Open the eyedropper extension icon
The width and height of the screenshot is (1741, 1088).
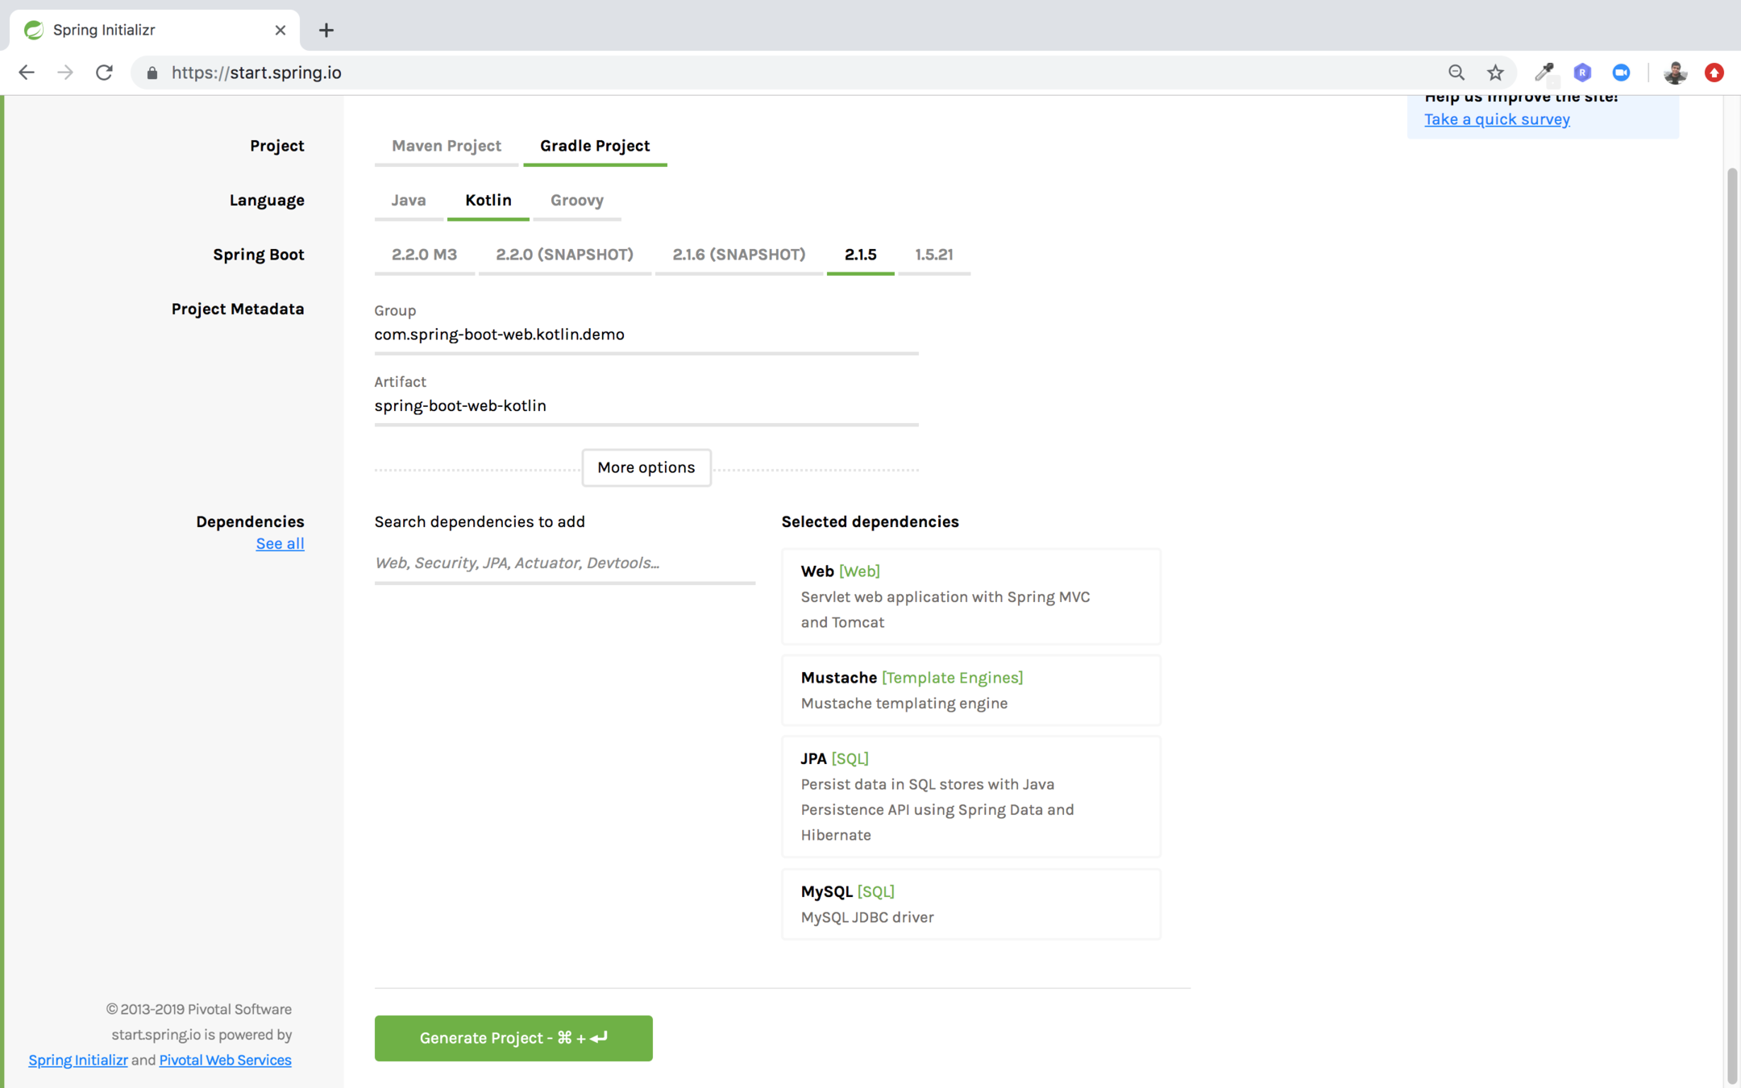[x=1544, y=73]
